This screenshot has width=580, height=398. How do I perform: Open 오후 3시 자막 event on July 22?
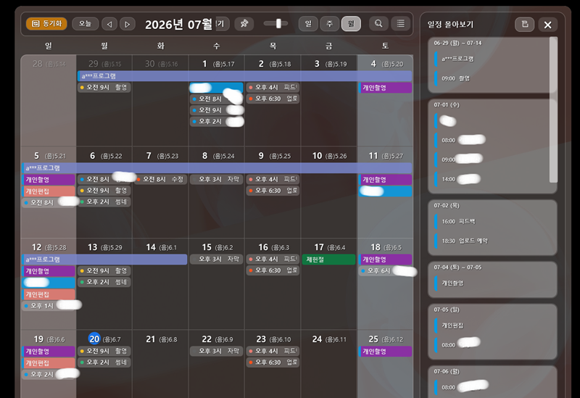[x=216, y=351]
